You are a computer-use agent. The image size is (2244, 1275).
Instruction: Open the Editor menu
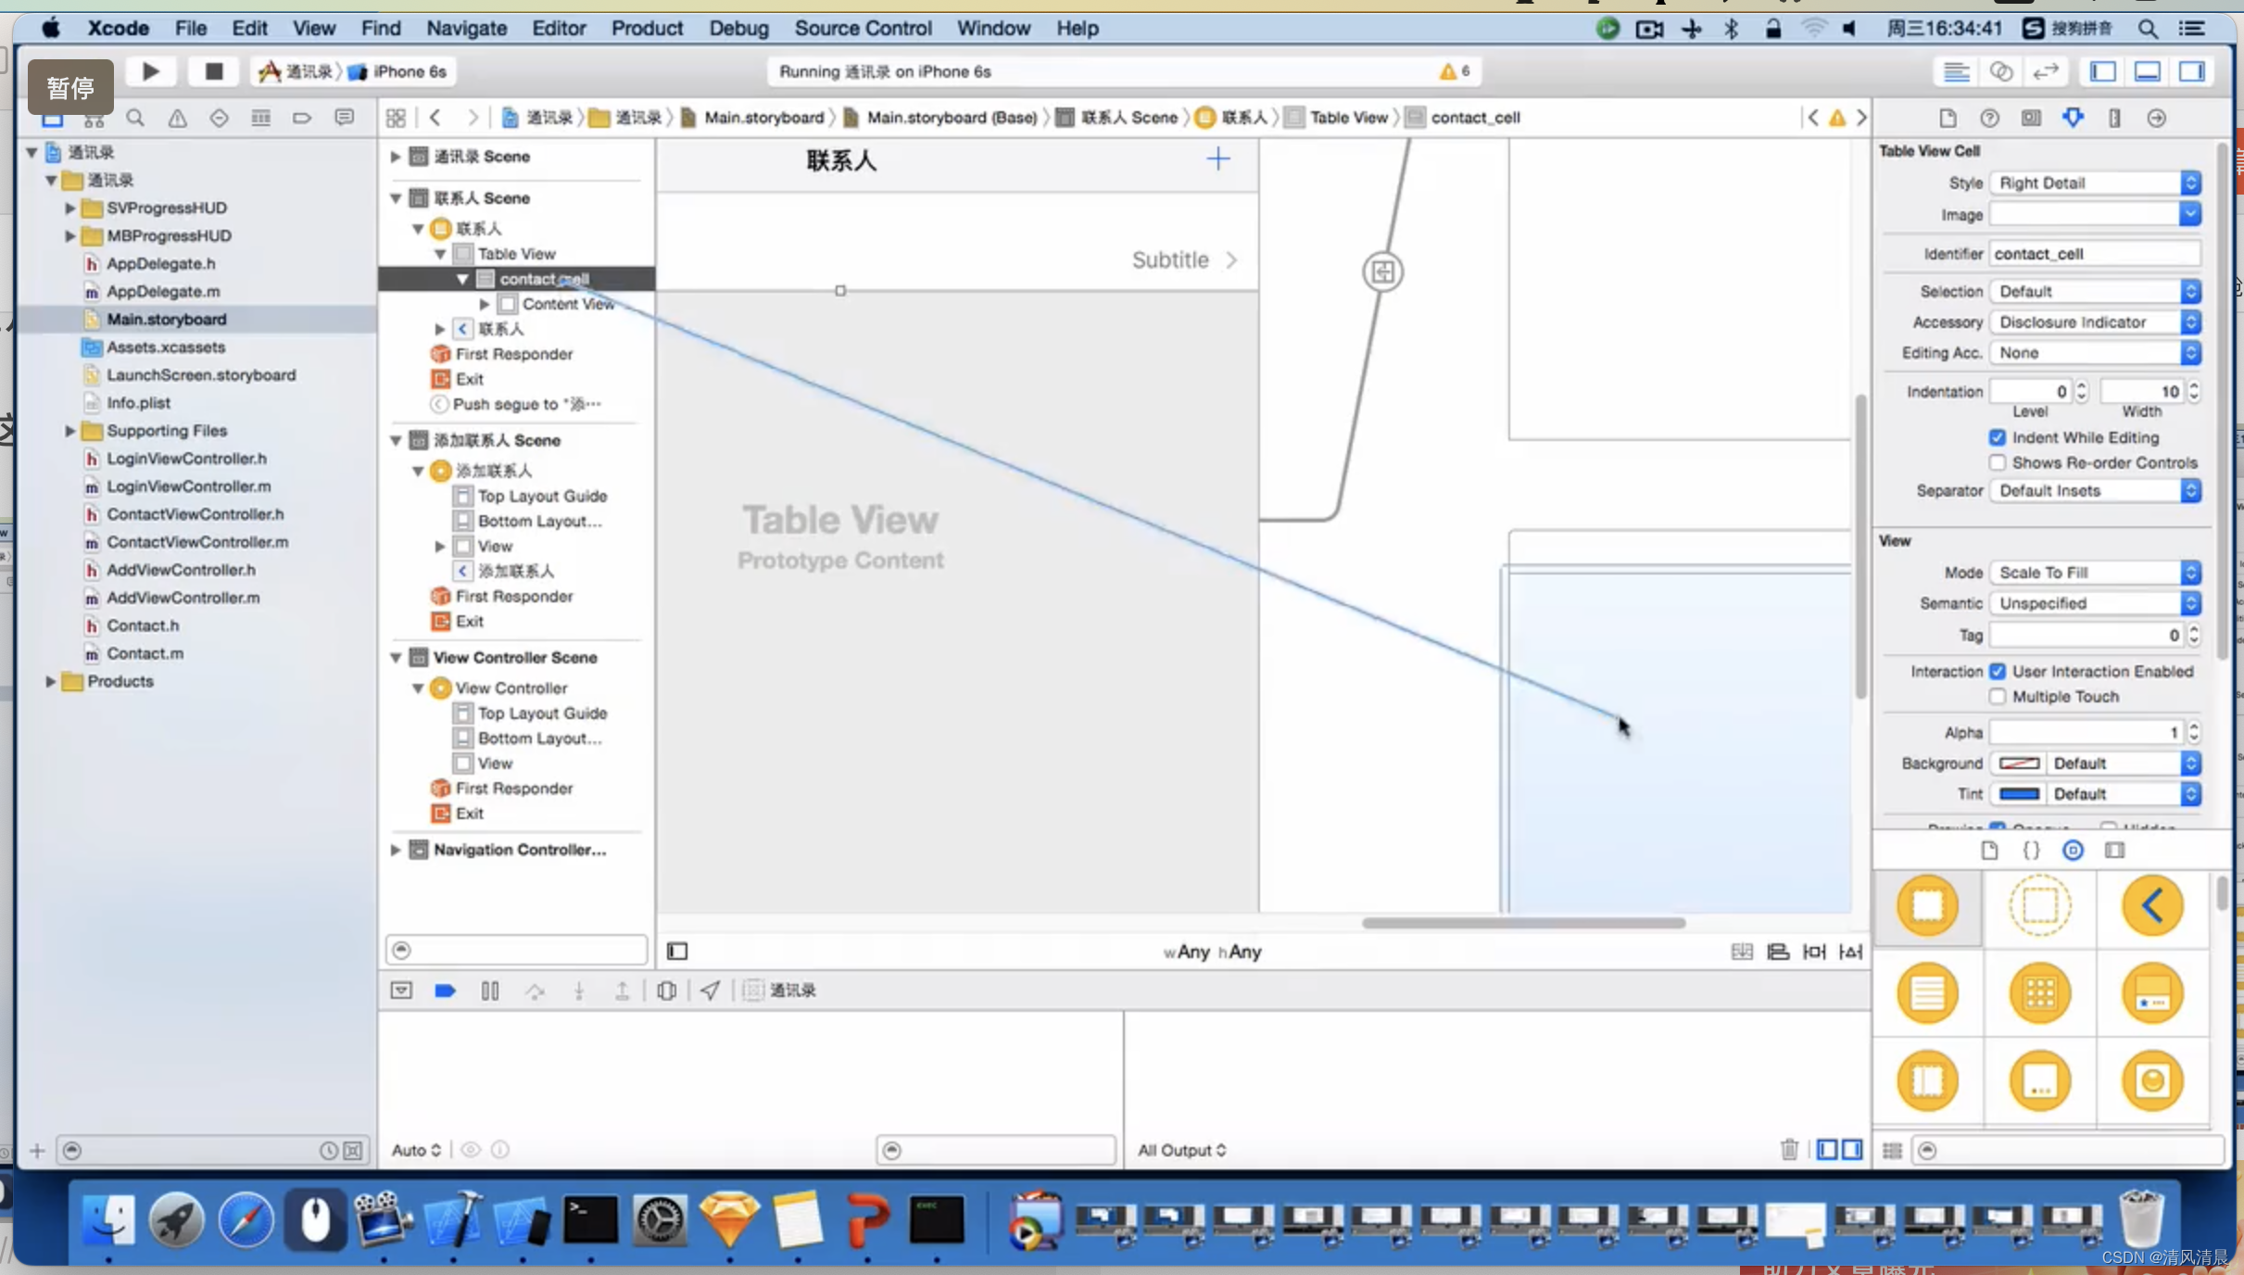[x=559, y=28]
